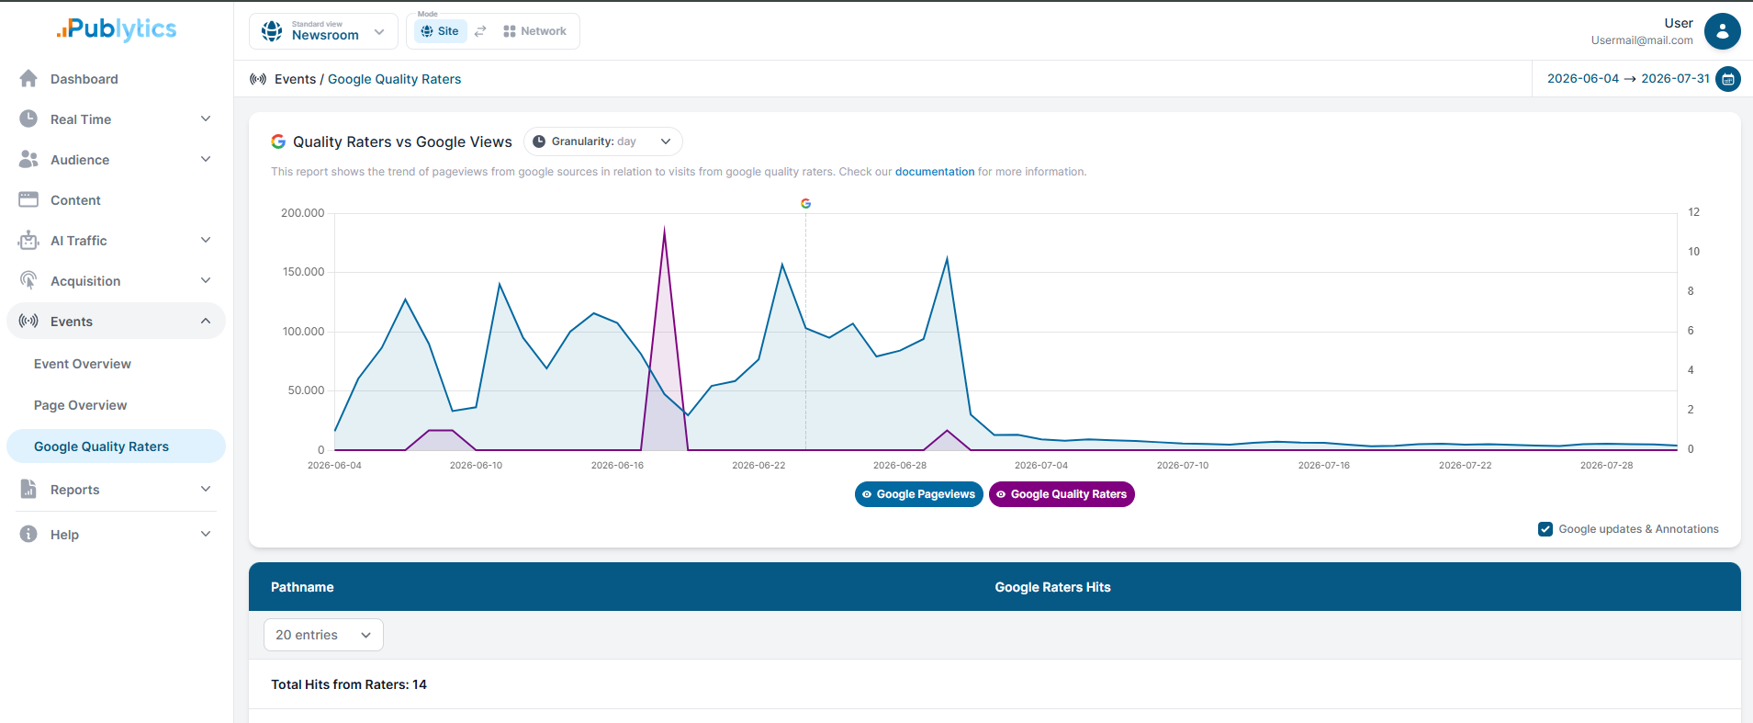Click the Google update marker on chart
The width and height of the screenshot is (1753, 723).
[x=805, y=204]
